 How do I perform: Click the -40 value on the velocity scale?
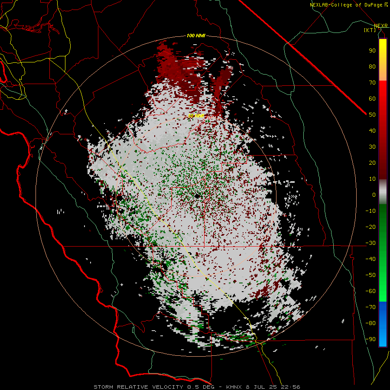tap(370, 259)
